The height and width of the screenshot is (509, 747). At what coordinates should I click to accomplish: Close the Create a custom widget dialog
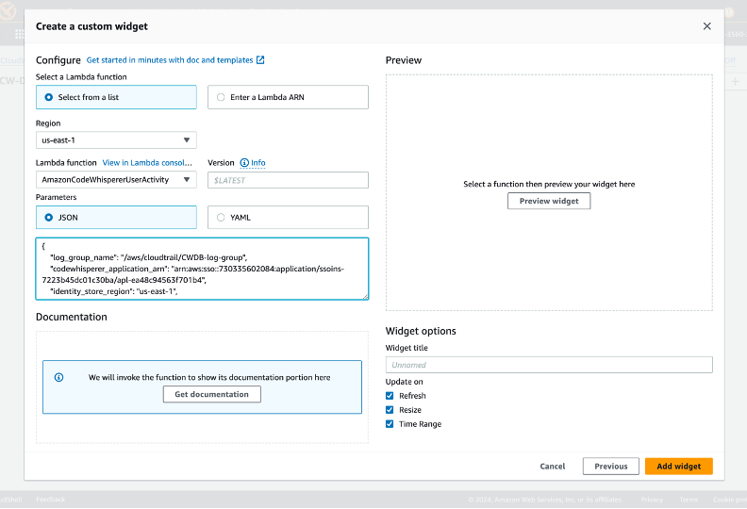coord(707,26)
